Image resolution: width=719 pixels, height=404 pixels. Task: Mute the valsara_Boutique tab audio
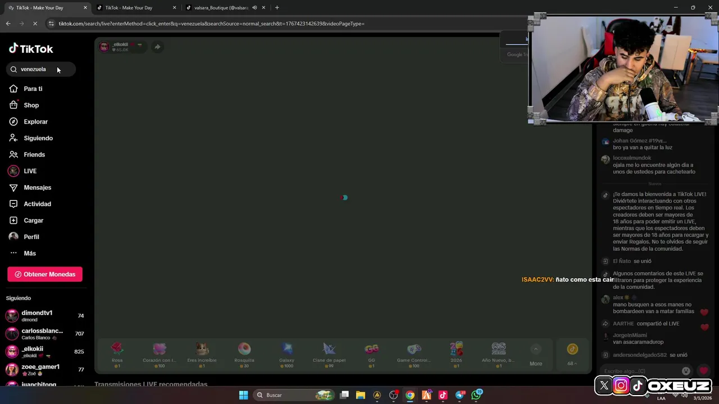click(x=254, y=8)
